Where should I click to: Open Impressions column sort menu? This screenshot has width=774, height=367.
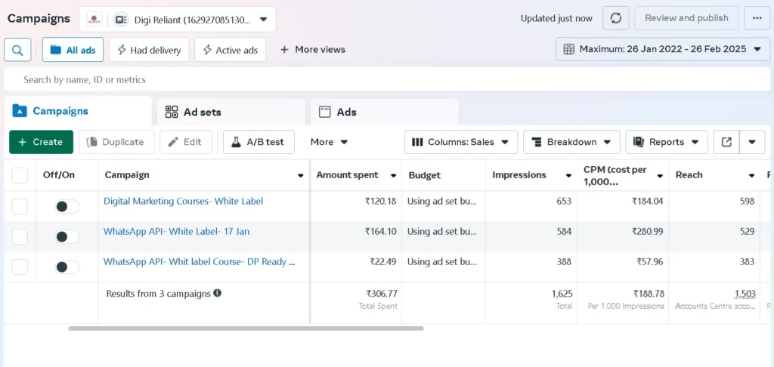(x=567, y=176)
